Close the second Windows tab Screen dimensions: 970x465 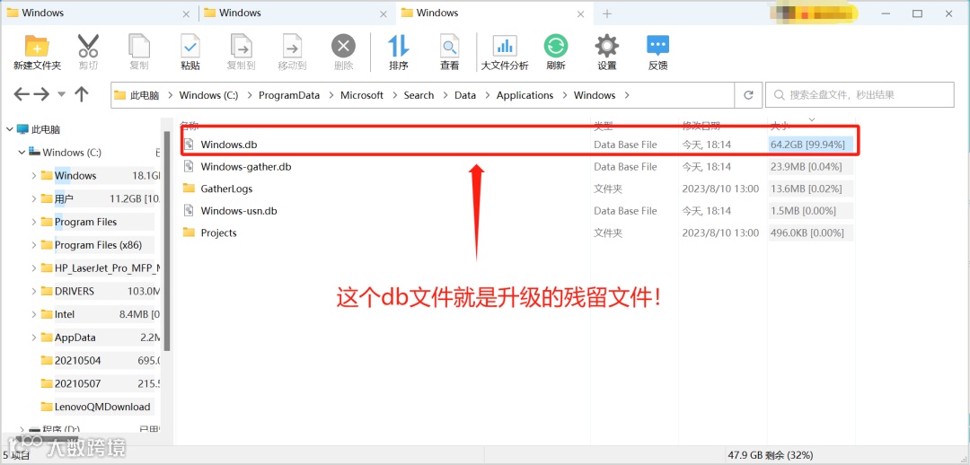coord(384,13)
